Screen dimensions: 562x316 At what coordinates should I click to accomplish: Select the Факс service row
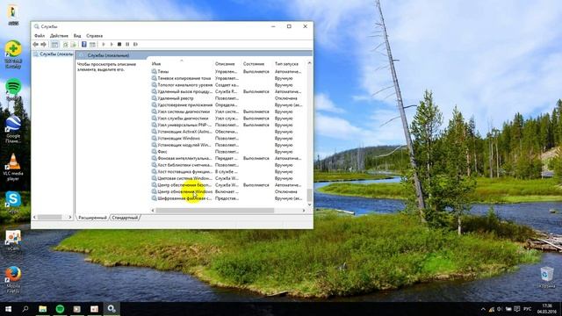[228, 152]
